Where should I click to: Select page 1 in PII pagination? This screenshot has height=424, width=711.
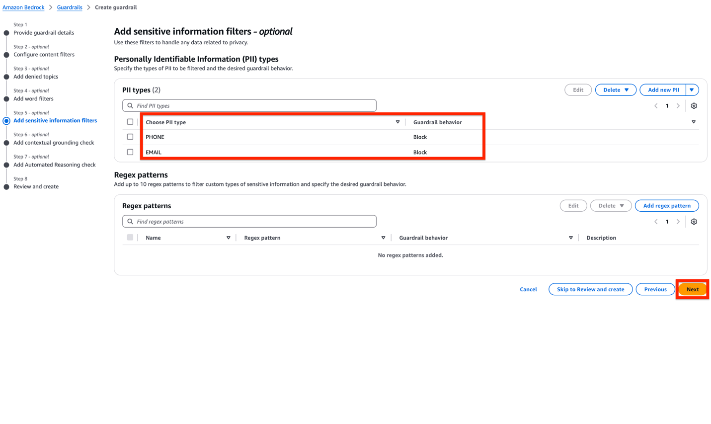click(667, 105)
